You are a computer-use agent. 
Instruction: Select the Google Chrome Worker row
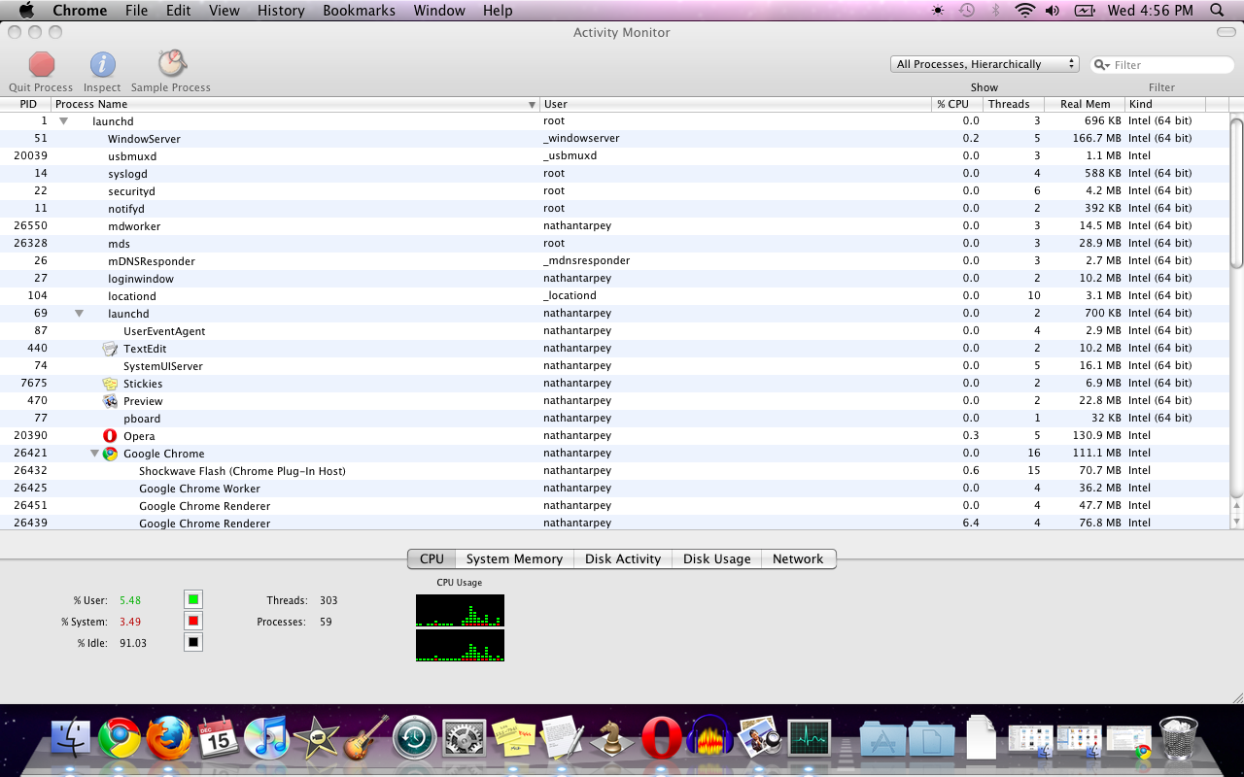(614, 489)
